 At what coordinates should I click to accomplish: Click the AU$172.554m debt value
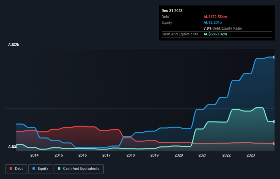[x=215, y=17]
